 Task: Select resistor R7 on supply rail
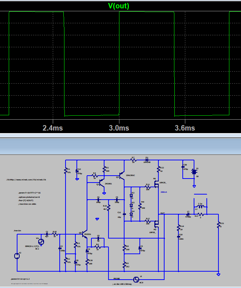coord(133,160)
